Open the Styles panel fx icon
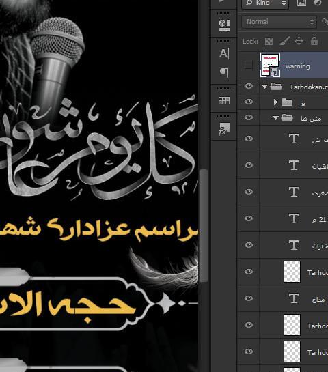Image resolution: width=328 pixels, height=372 pixels. [x=224, y=129]
